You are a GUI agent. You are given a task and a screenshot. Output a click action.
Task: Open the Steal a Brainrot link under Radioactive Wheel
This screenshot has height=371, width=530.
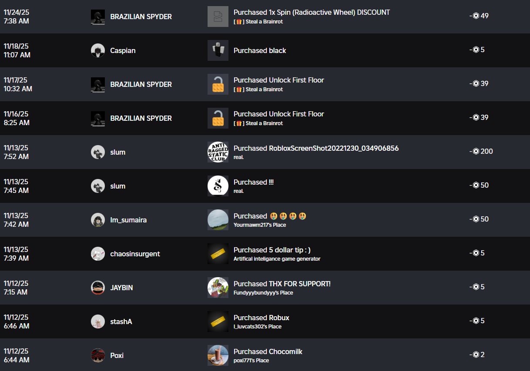pyautogui.click(x=258, y=22)
